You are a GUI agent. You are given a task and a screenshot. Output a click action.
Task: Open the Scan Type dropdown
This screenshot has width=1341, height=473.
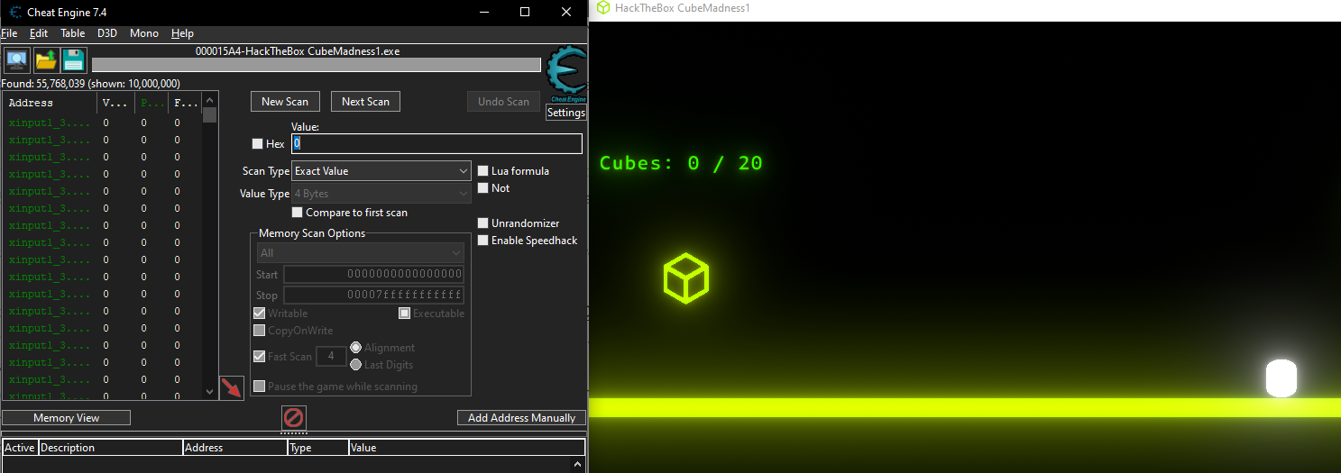pyautogui.click(x=381, y=171)
